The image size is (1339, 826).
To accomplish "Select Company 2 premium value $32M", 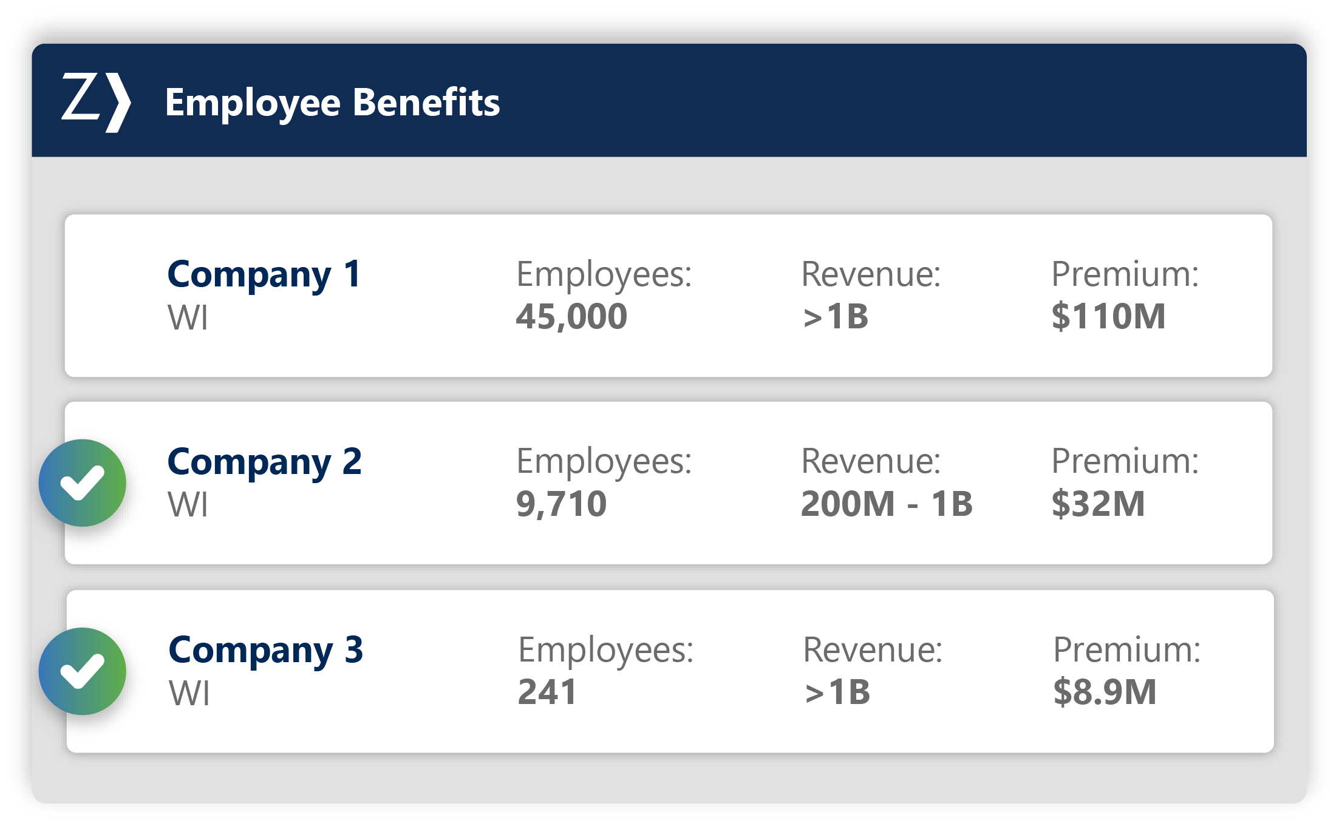I will pyautogui.click(x=1098, y=504).
